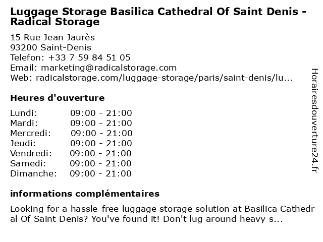
Task: Click the Samedi 09:00 - 21:00 entry
Action: (x=71, y=163)
